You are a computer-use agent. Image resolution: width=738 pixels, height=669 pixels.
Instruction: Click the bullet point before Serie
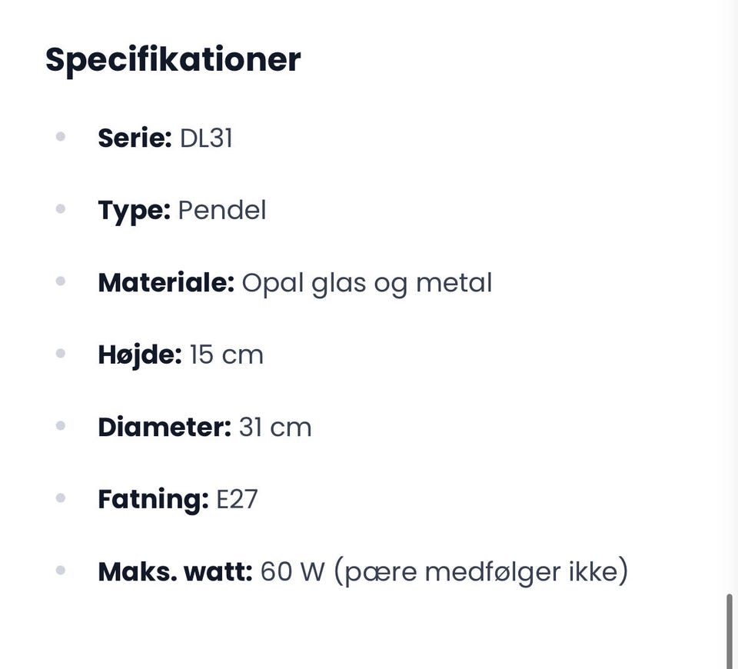[61, 137]
